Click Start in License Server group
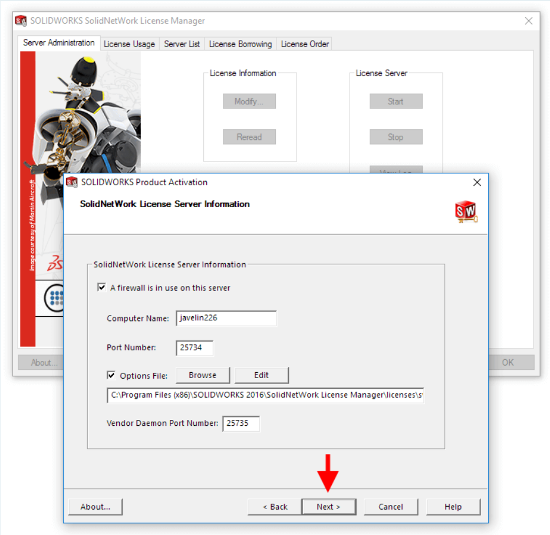Image resolution: width=550 pixels, height=535 pixels. pyautogui.click(x=396, y=101)
